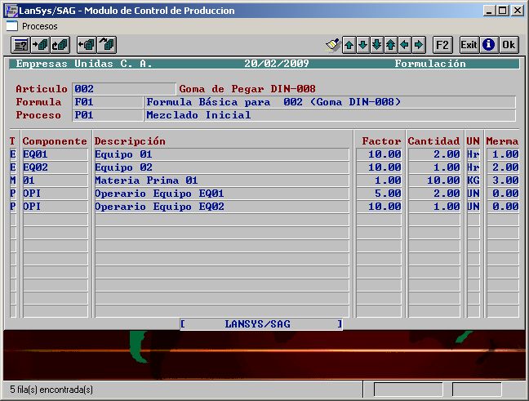Click the LanSys/SAG title bar application icon
This screenshot has width=529, height=401.
(x=11, y=11)
